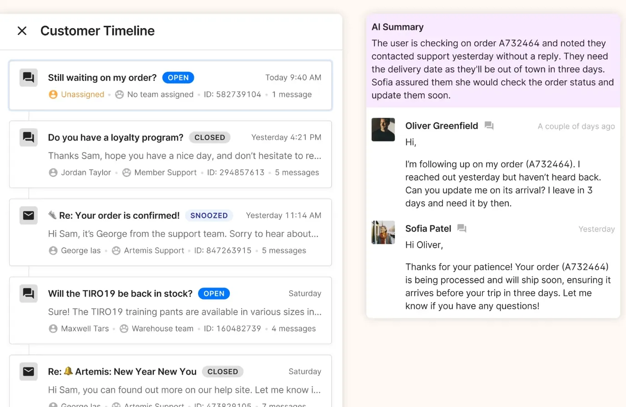Click 'Yesterday' timestamp on Sofia Patel's message
The image size is (626, 407).
(596, 229)
